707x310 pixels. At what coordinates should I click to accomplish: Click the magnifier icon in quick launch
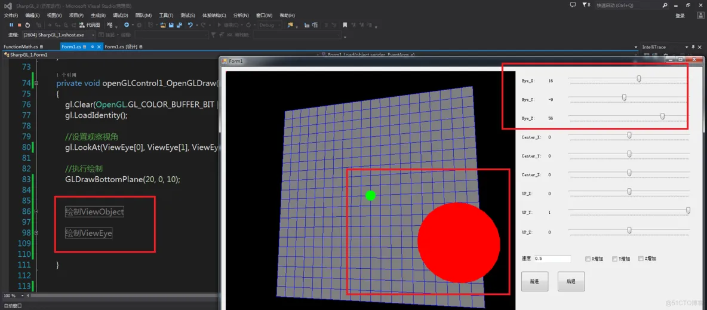coord(665,5)
